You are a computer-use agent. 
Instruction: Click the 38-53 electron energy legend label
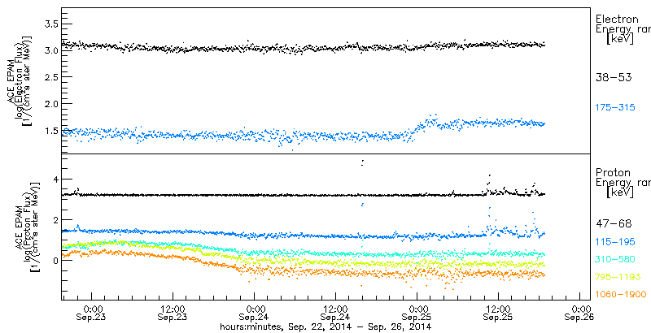click(x=614, y=77)
